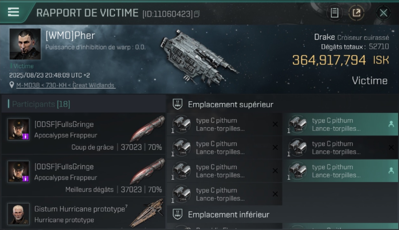Click the Emplacement inférieur shield icon
The image size is (399, 230).
click(x=177, y=214)
